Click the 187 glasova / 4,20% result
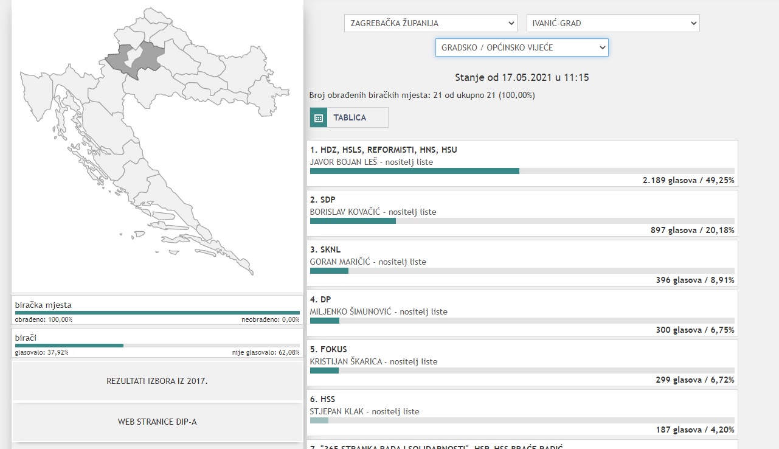The height and width of the screenshot is (449, 779). 695,430
